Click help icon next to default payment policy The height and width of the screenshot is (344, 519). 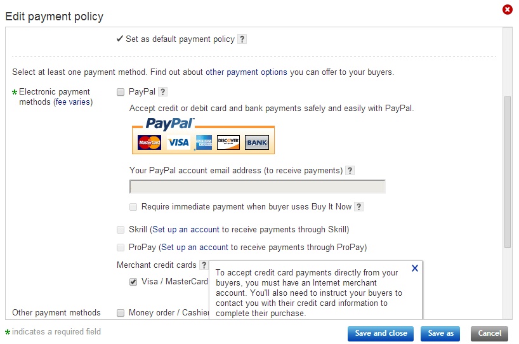click(242, 39)
